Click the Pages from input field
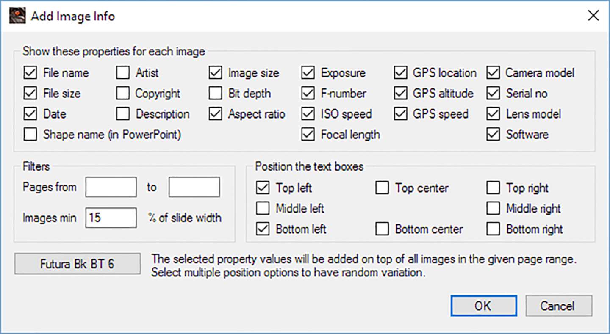610x334 pixels. [x=111, y=188]
